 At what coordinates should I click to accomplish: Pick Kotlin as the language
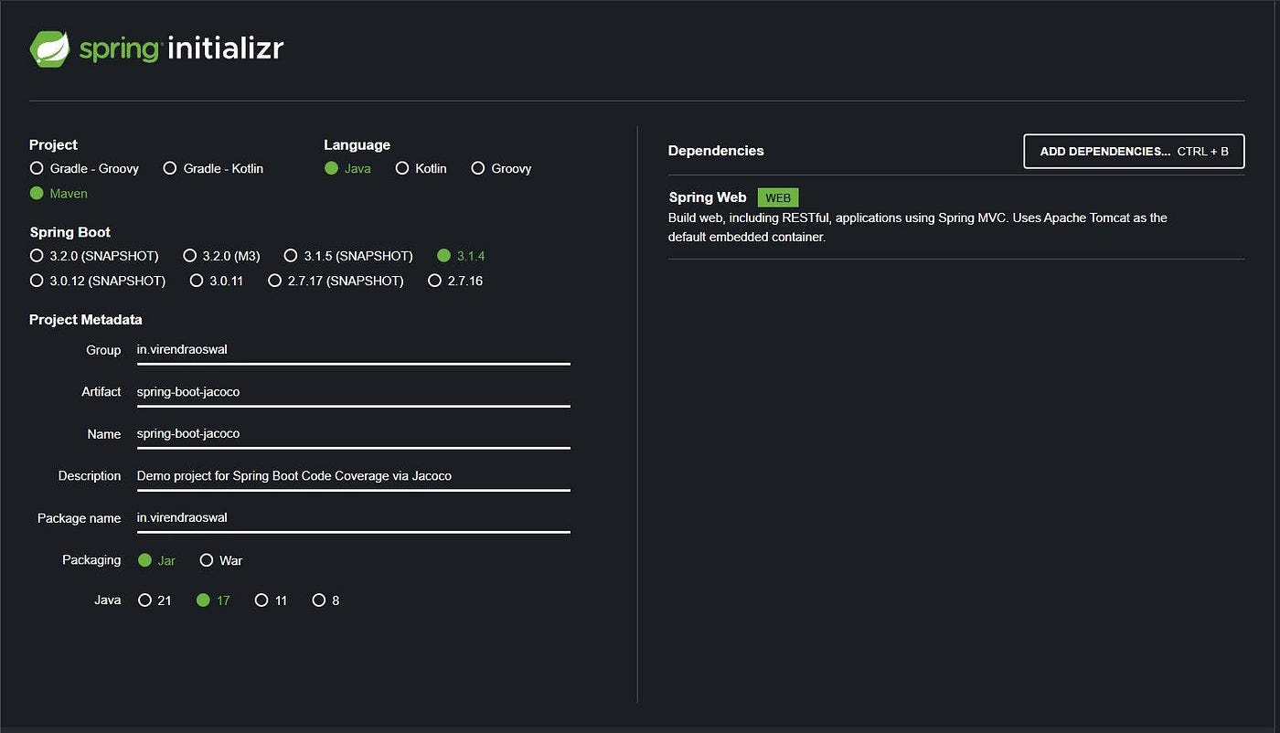click(421, 168)
